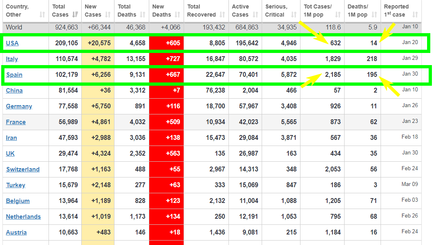Open the Netherlands country link
Image resolution: width=440 pixels, height=245 pixels.
click(x=23, y=217)
